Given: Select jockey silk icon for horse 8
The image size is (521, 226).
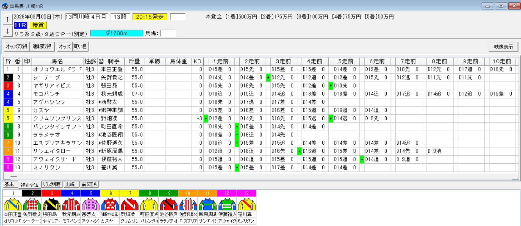Looking at the screenshot, I should pyautogui.click(x=149, y=204).
